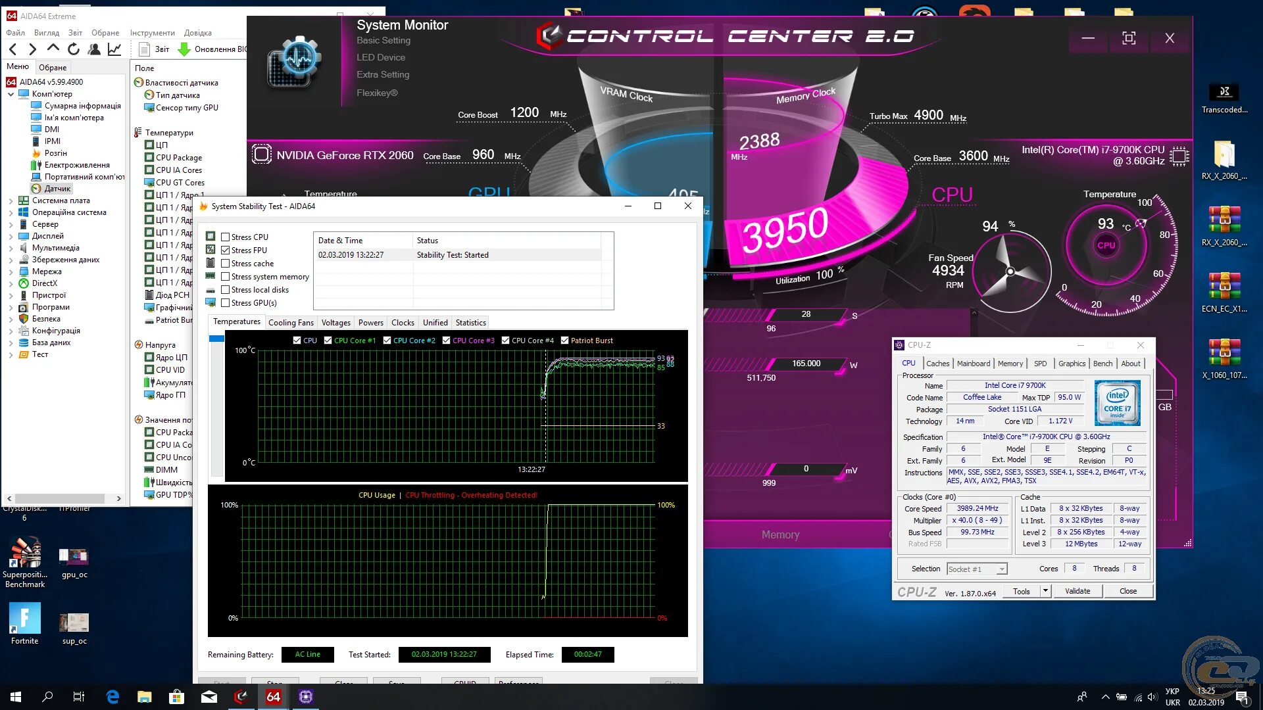Enable the Stress CPU checkbox
Viewport: 1263px width, 710px height.
tap(226, 237)
